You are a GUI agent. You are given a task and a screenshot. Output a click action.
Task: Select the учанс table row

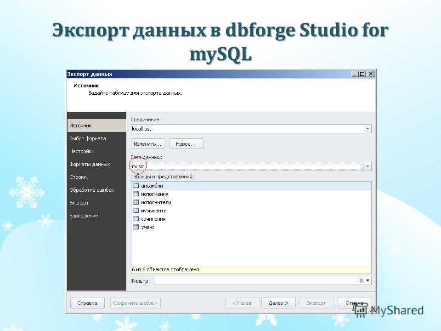[x=251, y=227]
